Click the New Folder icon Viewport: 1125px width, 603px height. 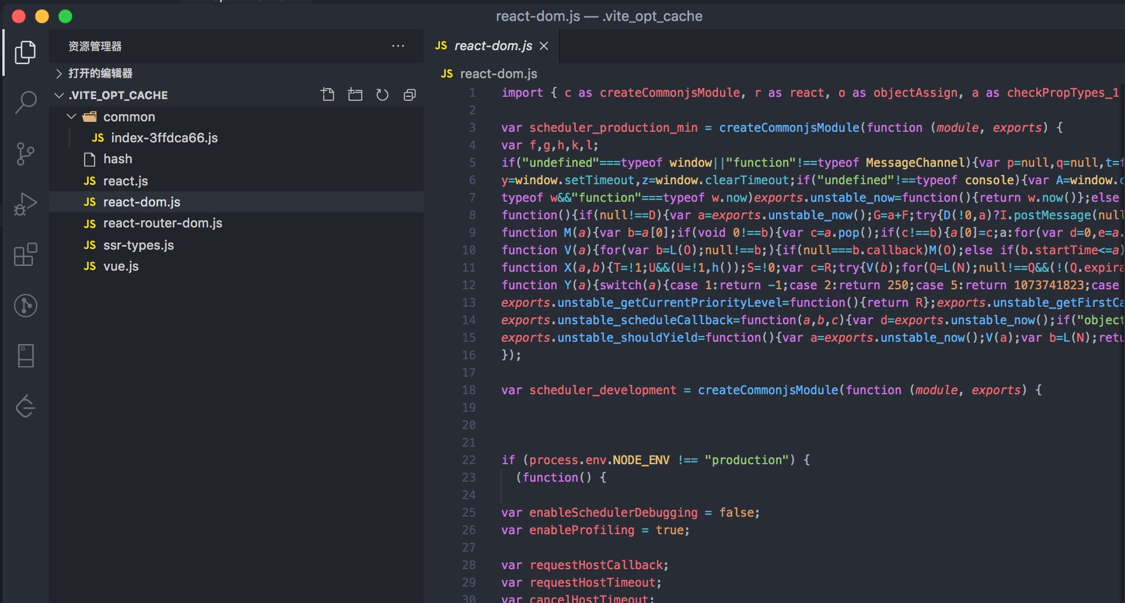coord(355,94)
